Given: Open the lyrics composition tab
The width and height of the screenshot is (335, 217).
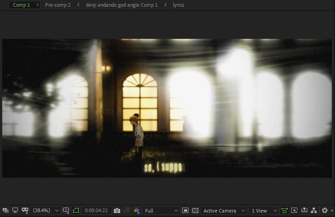Looking at the screenshot, I should (179, 5).
